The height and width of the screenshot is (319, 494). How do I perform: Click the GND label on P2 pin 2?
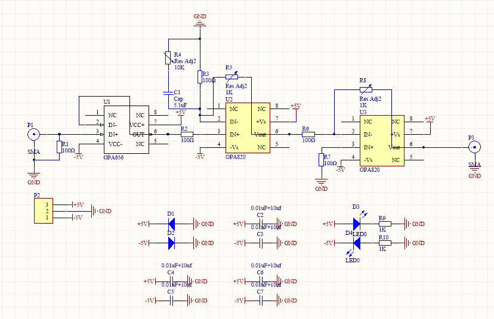click(x=105, y=211)
